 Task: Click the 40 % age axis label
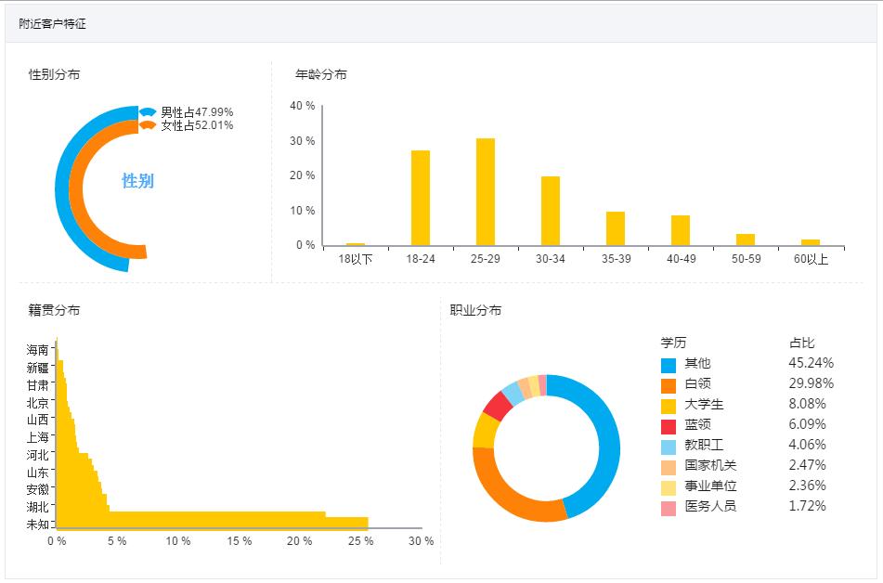click(303, 106)
